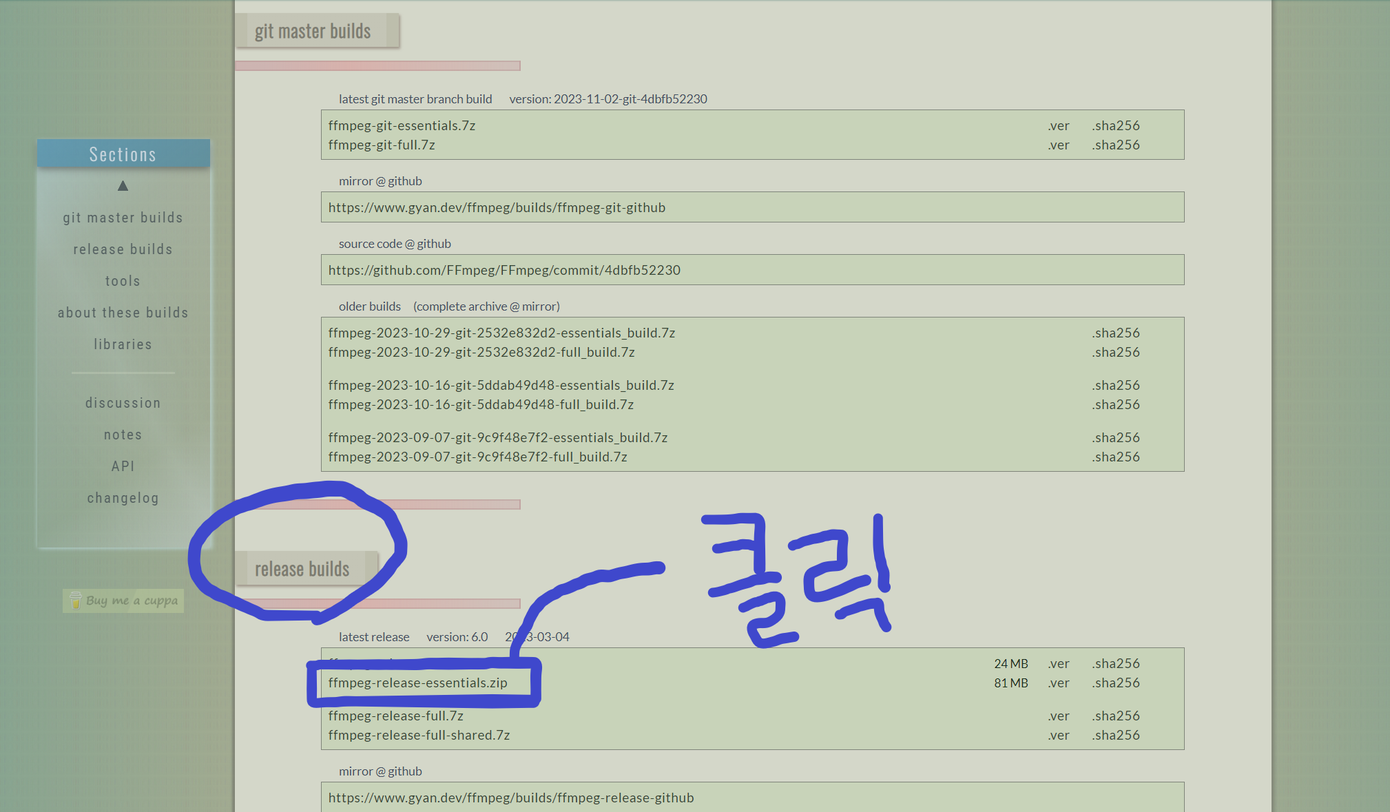The height and width of the screenshot is (812, 1390).
Task: Download ffmpeg-release-essentials.zip
Action: point(417,683)
